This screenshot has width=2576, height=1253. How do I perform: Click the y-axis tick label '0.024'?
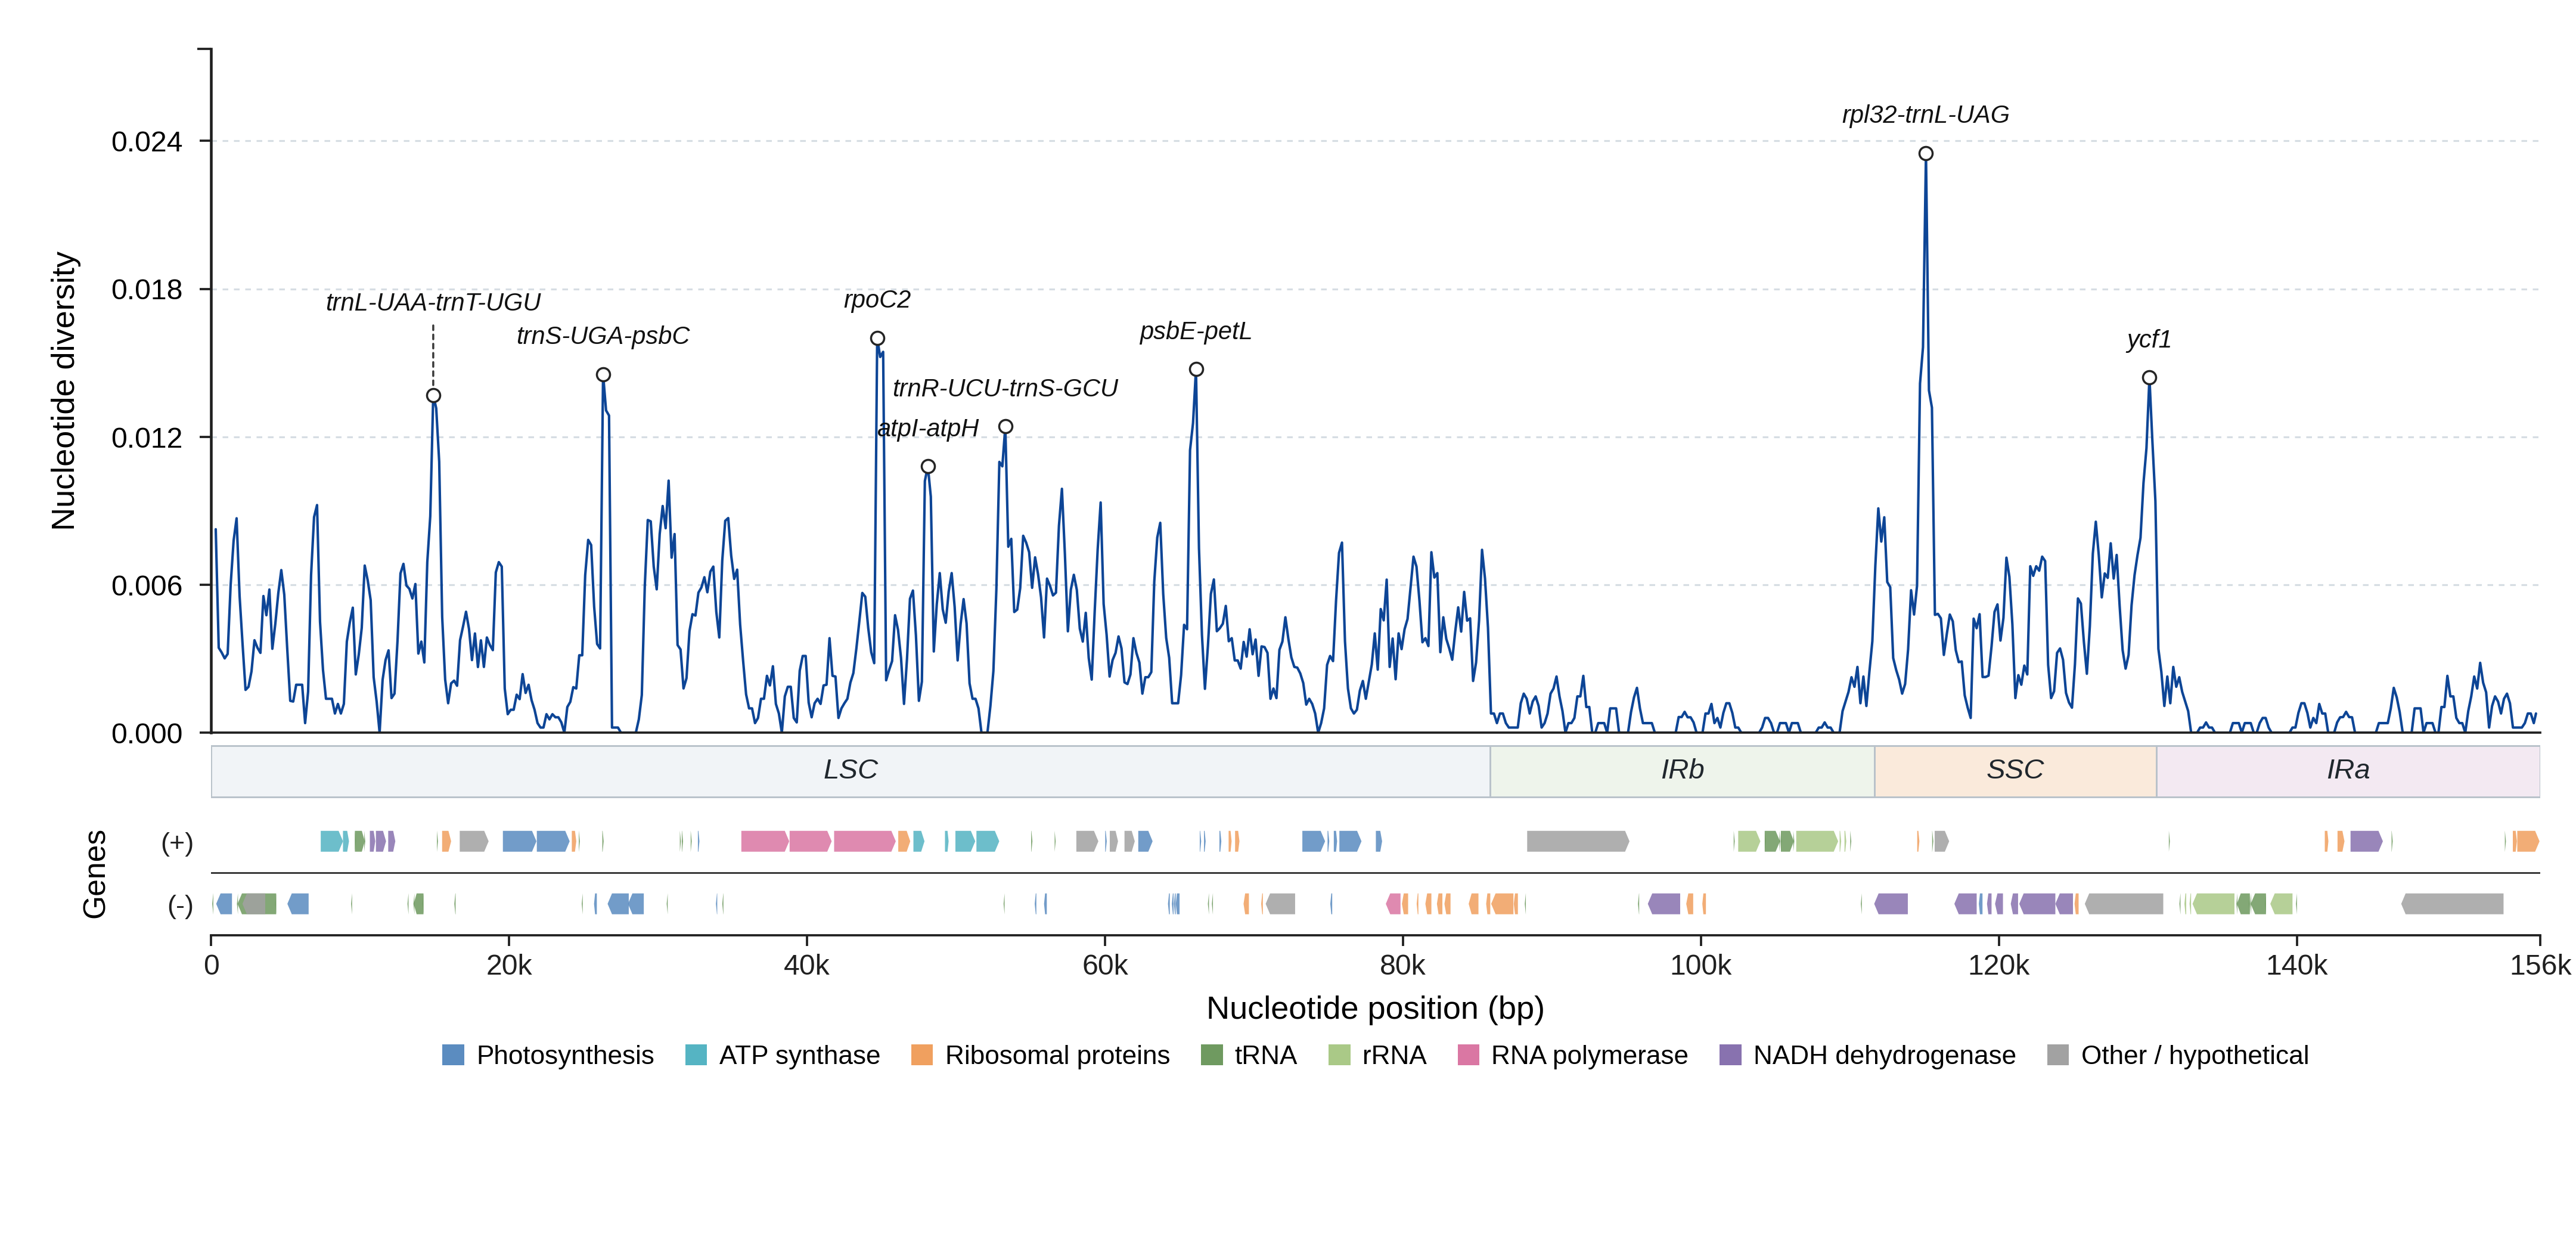pos(147,142)
